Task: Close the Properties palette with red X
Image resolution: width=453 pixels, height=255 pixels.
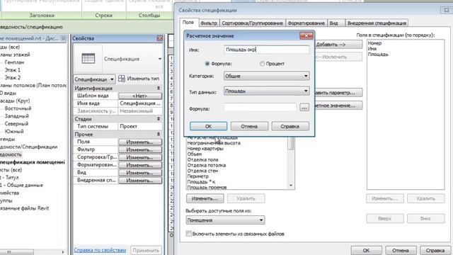Action: click(160, 38)
